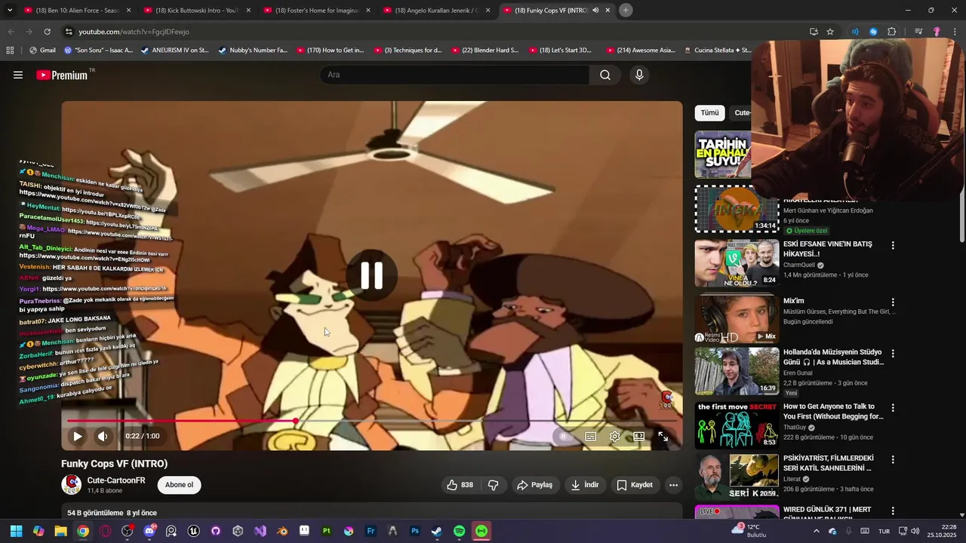Open Discord from the taskbar

(x=149, y=531)
